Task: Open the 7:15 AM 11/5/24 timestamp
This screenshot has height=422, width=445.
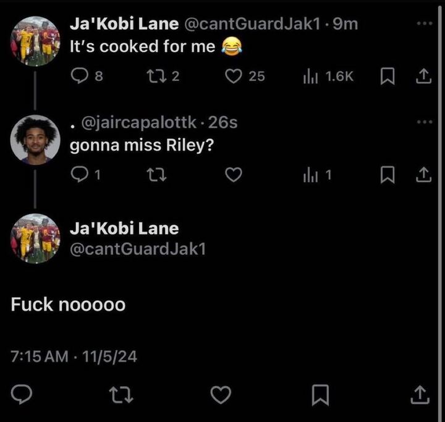Action: click(74, 356)
